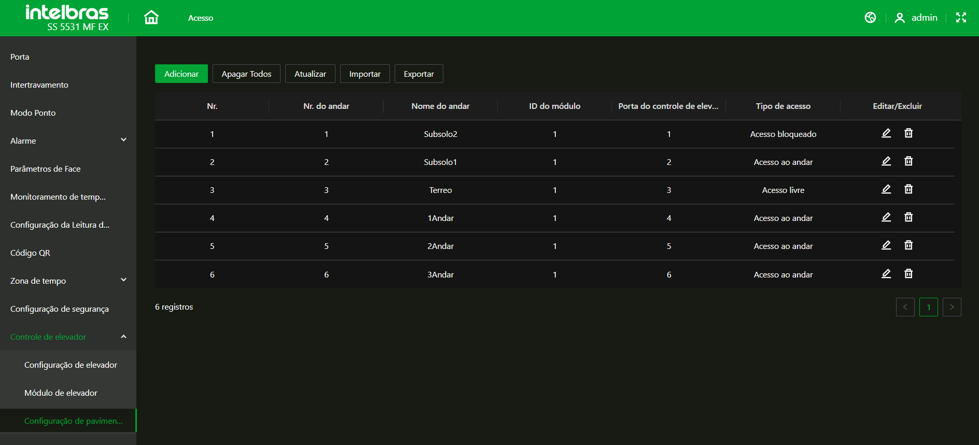
Task: Click the ID do módulo header
Action: tap(555, 106)
